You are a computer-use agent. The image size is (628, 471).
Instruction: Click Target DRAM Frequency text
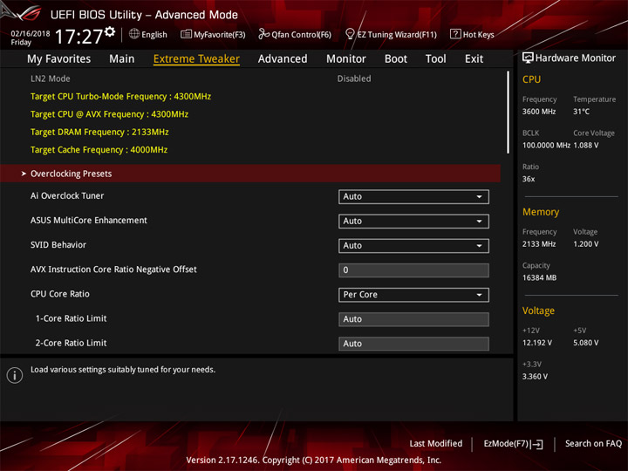coord(99,133)
